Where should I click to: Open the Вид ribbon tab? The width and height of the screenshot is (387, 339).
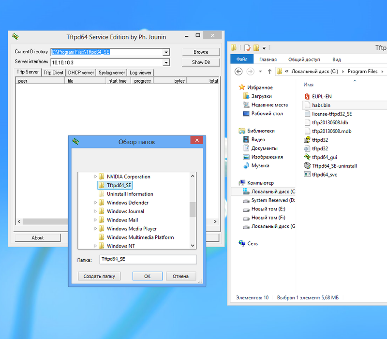[x=336, y=59]
